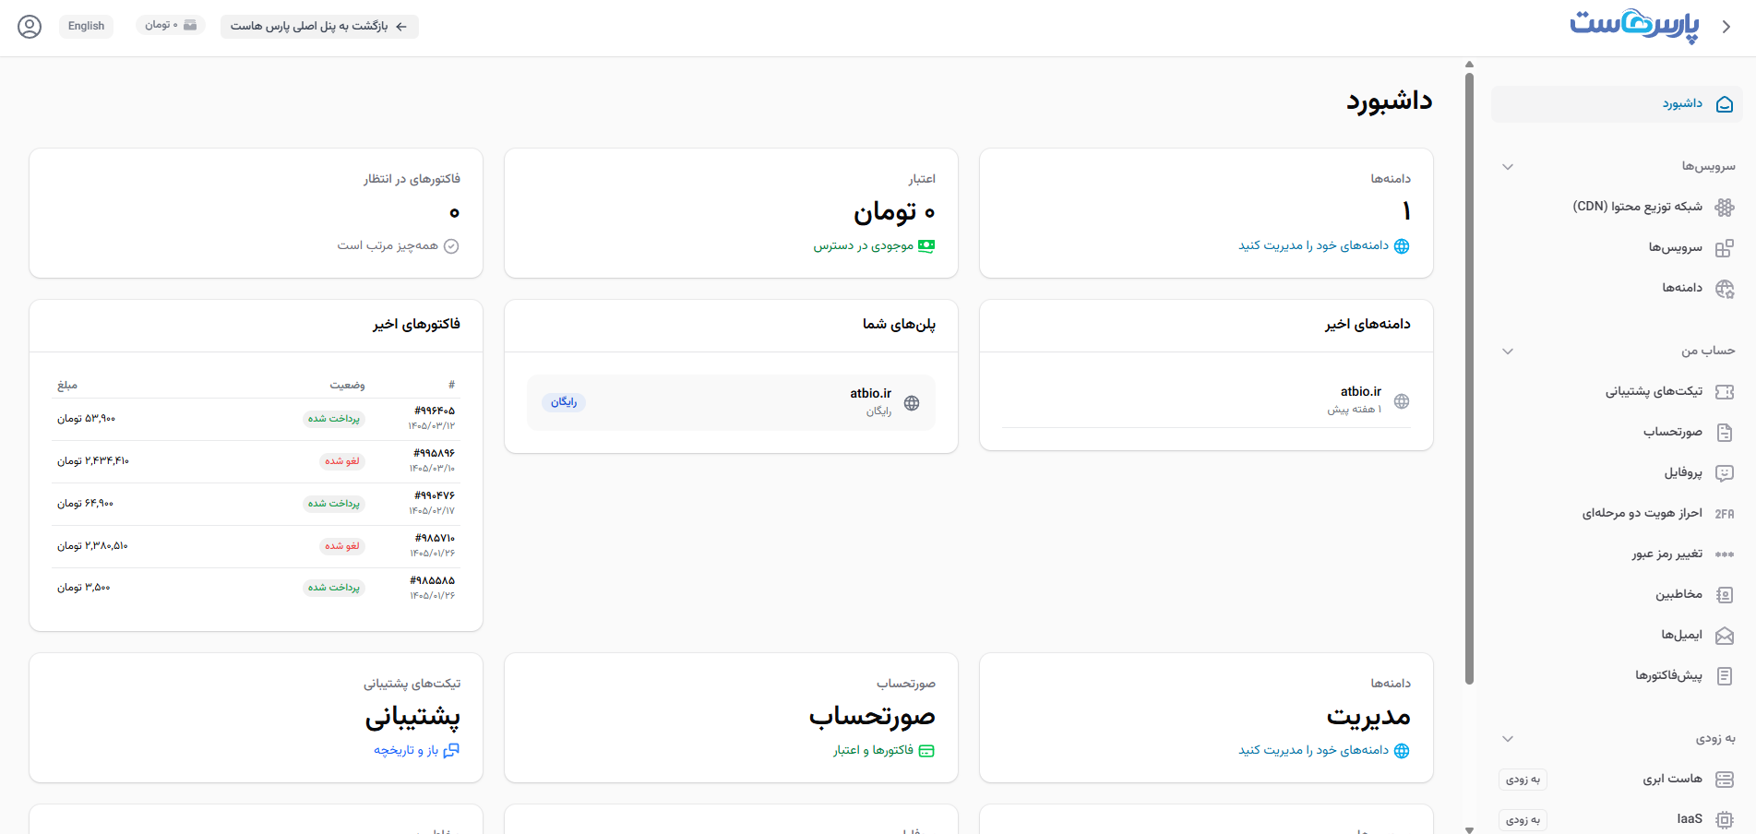Viewport: 1756px width, 834px height.
Task: Click the card icon beside فاکتورها و اعتبار
Action: (926, 751)
